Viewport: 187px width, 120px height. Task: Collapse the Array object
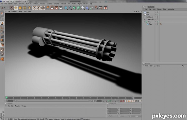[145, 22]
